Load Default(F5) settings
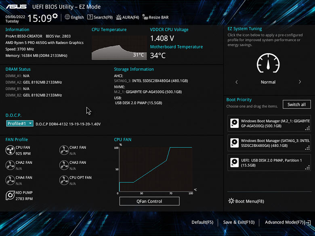This screenshot has height=236, width=315. point(202,222)
